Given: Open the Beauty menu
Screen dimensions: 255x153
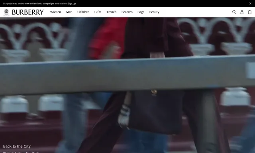Looking at the screenshot, I should [x=154, y=12].
